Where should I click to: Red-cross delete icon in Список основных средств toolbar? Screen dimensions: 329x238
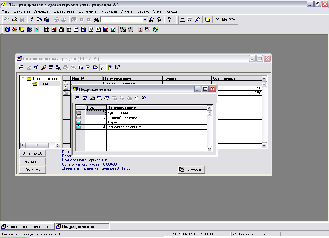(58, 67)
